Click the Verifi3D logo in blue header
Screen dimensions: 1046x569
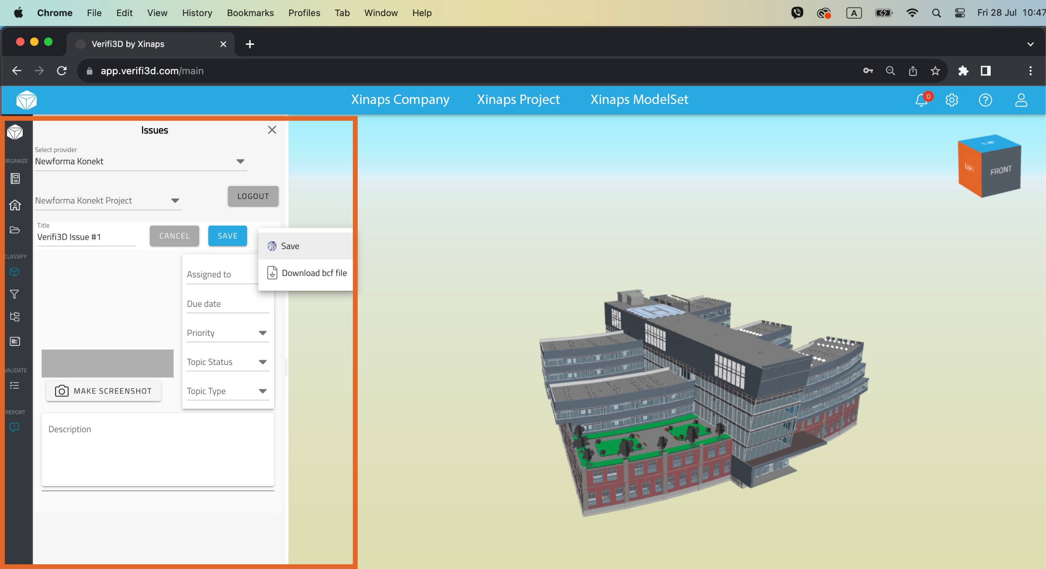[x=26, y=100]
